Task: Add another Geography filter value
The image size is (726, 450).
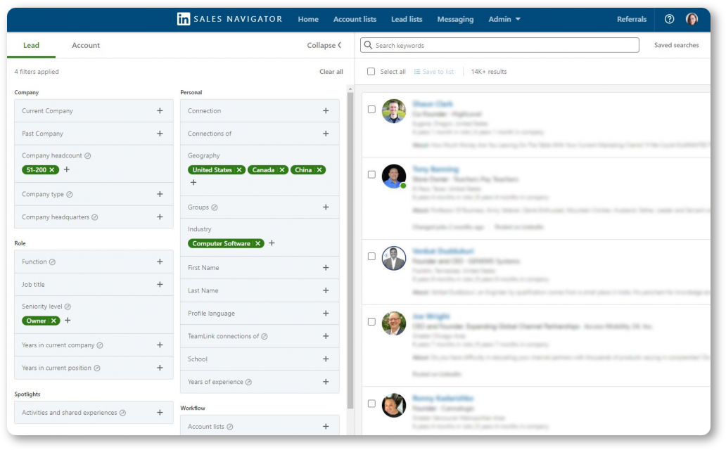Action: pos(193,182)
